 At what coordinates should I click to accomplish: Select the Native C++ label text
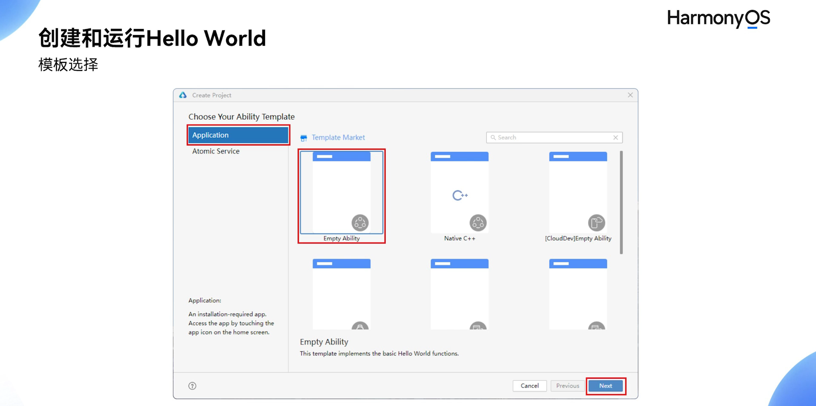[x=460, y=238]
